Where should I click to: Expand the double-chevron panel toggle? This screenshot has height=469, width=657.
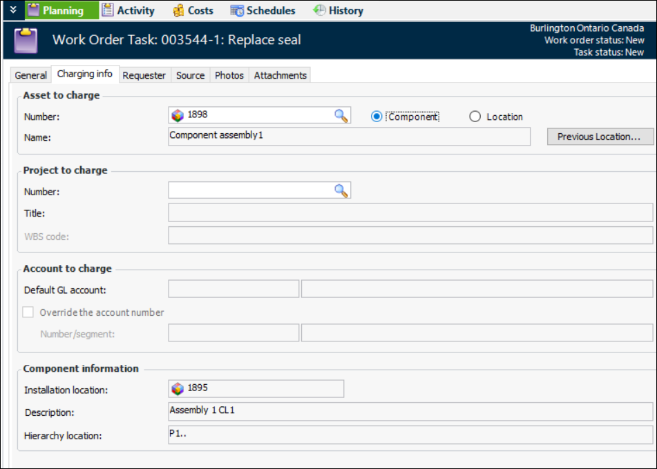[12, 10]
